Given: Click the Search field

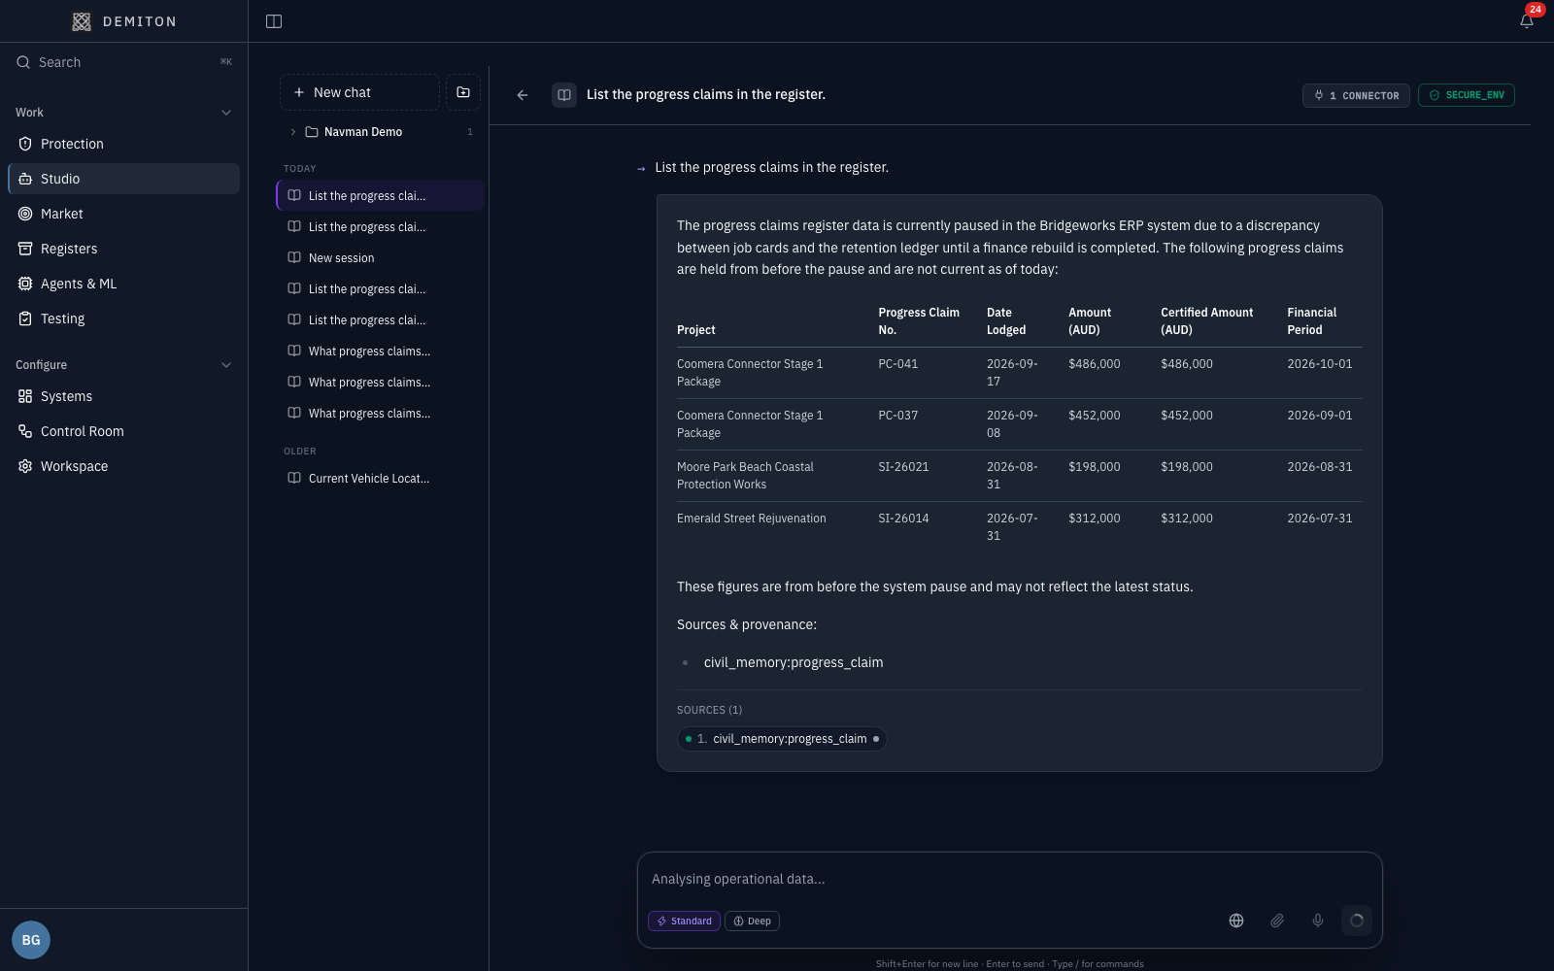Looking at the screenshot, I should pos(123,62).
